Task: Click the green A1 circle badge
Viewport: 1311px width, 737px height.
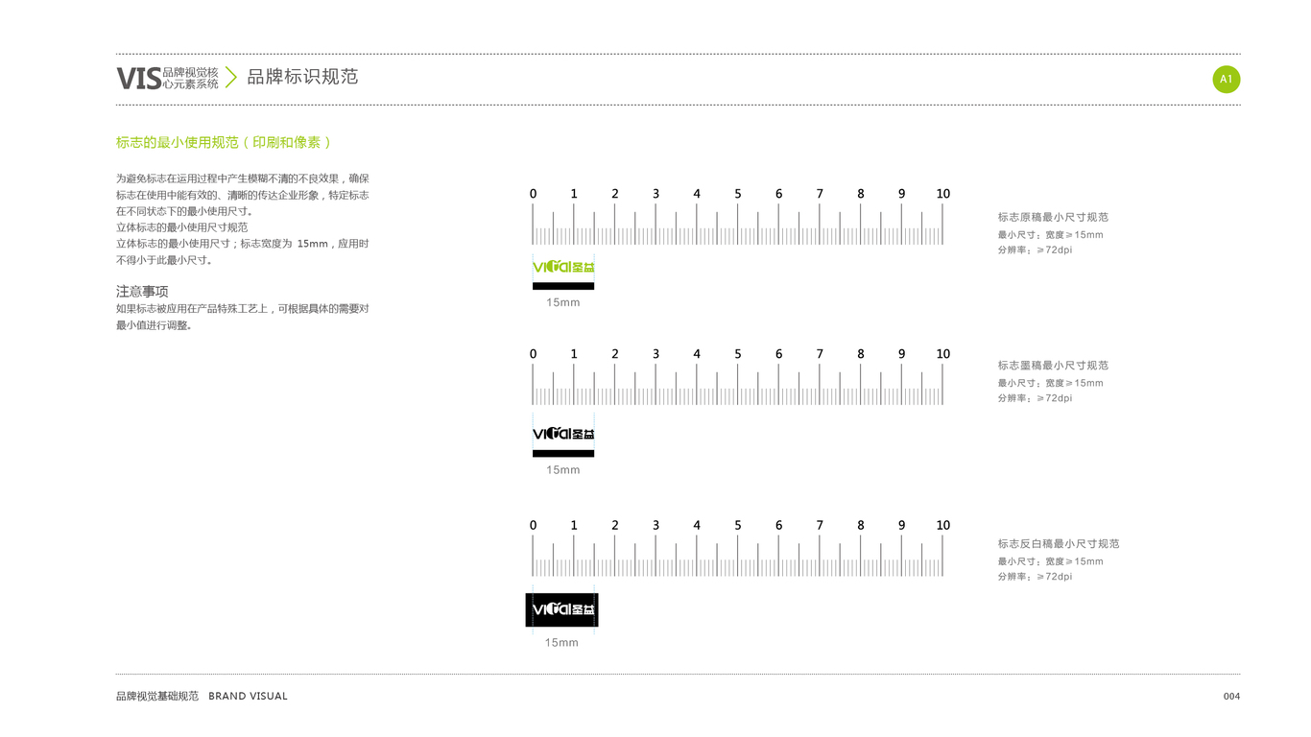Action: (x=1227, y=80)
